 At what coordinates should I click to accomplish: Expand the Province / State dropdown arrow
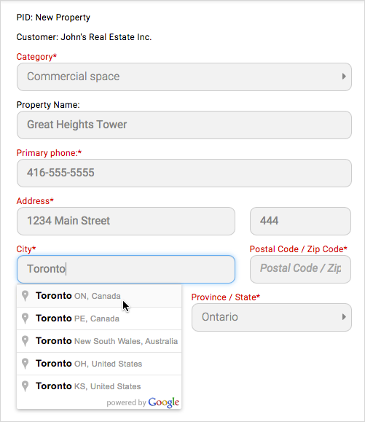tap(344, 317)
